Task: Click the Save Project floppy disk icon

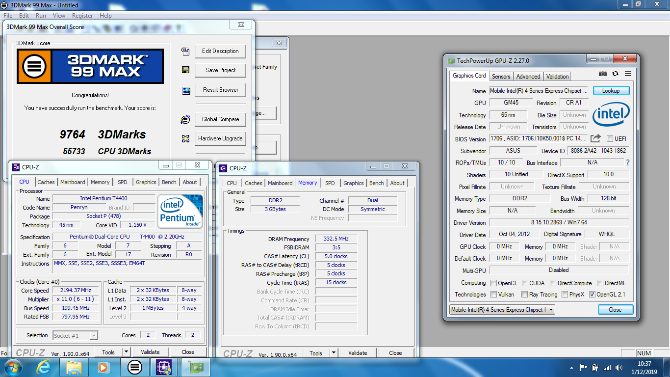Action: click(x=185, y=70)
